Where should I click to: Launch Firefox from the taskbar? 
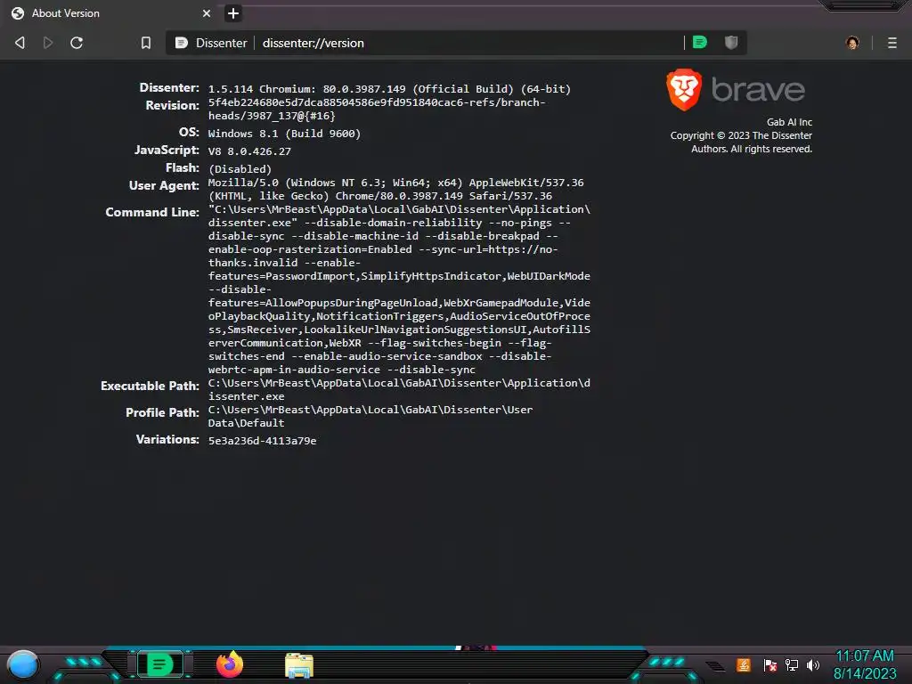coord(230,664)
